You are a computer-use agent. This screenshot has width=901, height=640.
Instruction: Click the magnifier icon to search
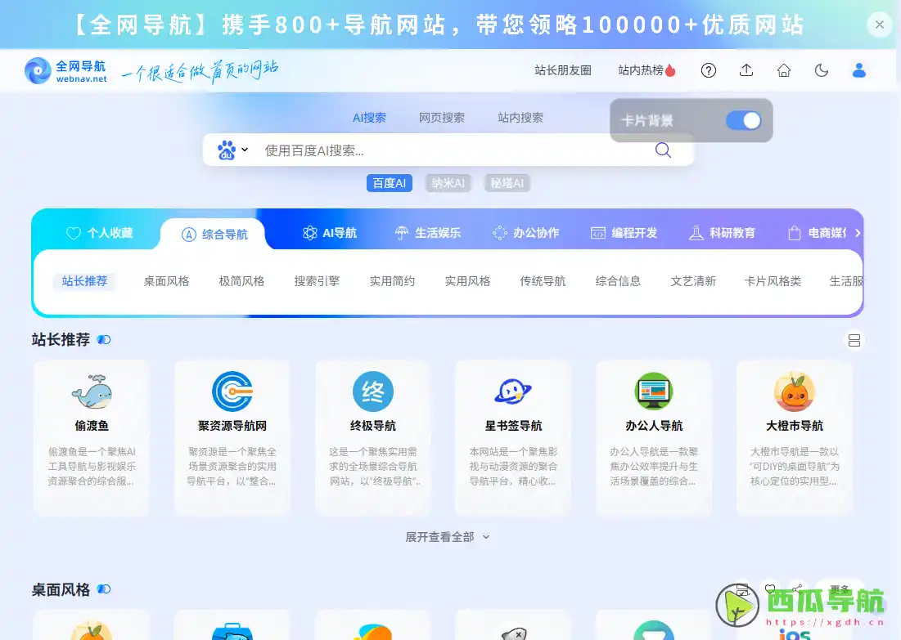(x=663, y=150)
